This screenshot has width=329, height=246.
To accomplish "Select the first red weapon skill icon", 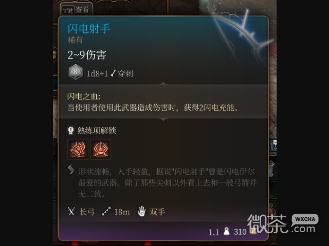I will click(78, 149).
